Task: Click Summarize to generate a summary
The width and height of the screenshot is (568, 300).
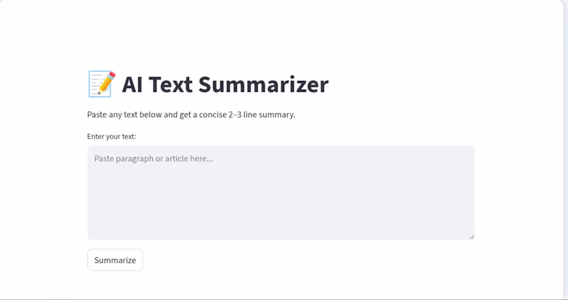Action: (115, 260)
